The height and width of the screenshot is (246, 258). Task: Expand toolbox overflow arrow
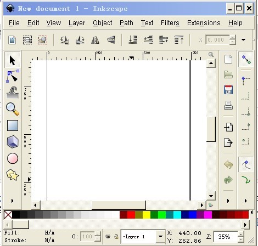coord(12,201)
